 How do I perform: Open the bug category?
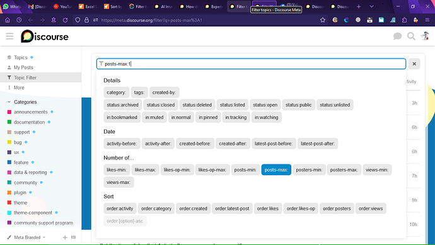click(x=18, y=142)
